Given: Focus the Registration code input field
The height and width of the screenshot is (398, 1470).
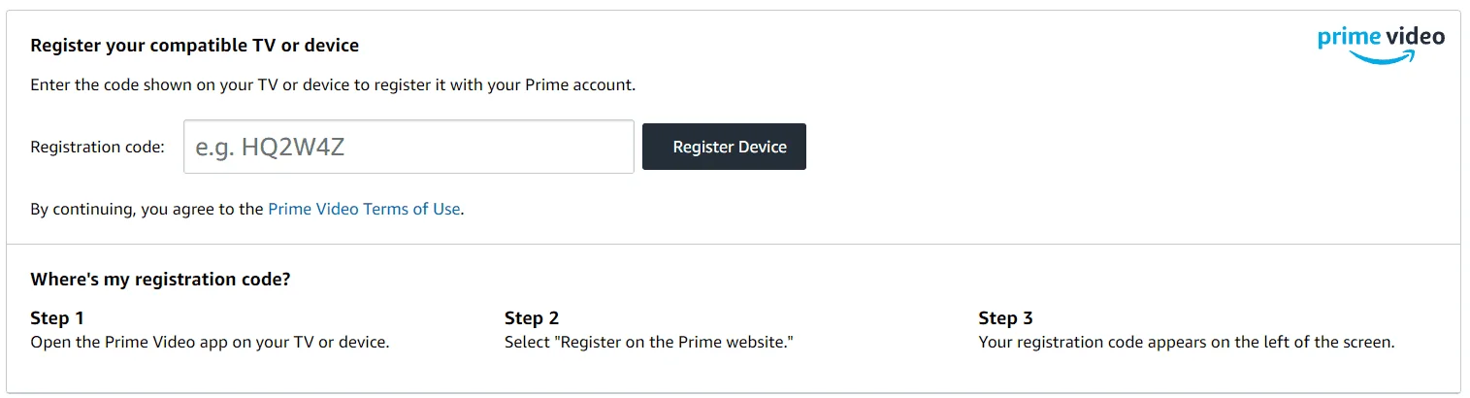Looking at the screenshot, I should (408, 147).
